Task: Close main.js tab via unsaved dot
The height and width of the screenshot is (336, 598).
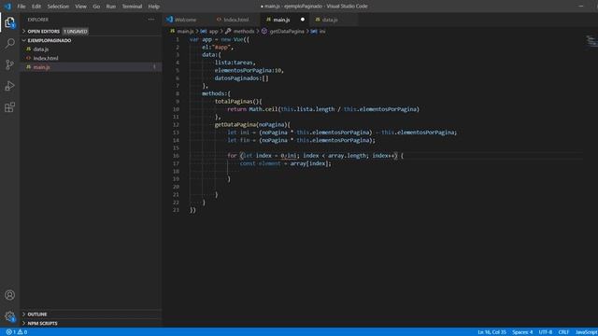Action: pyautogui.click(x=303, y=20)
